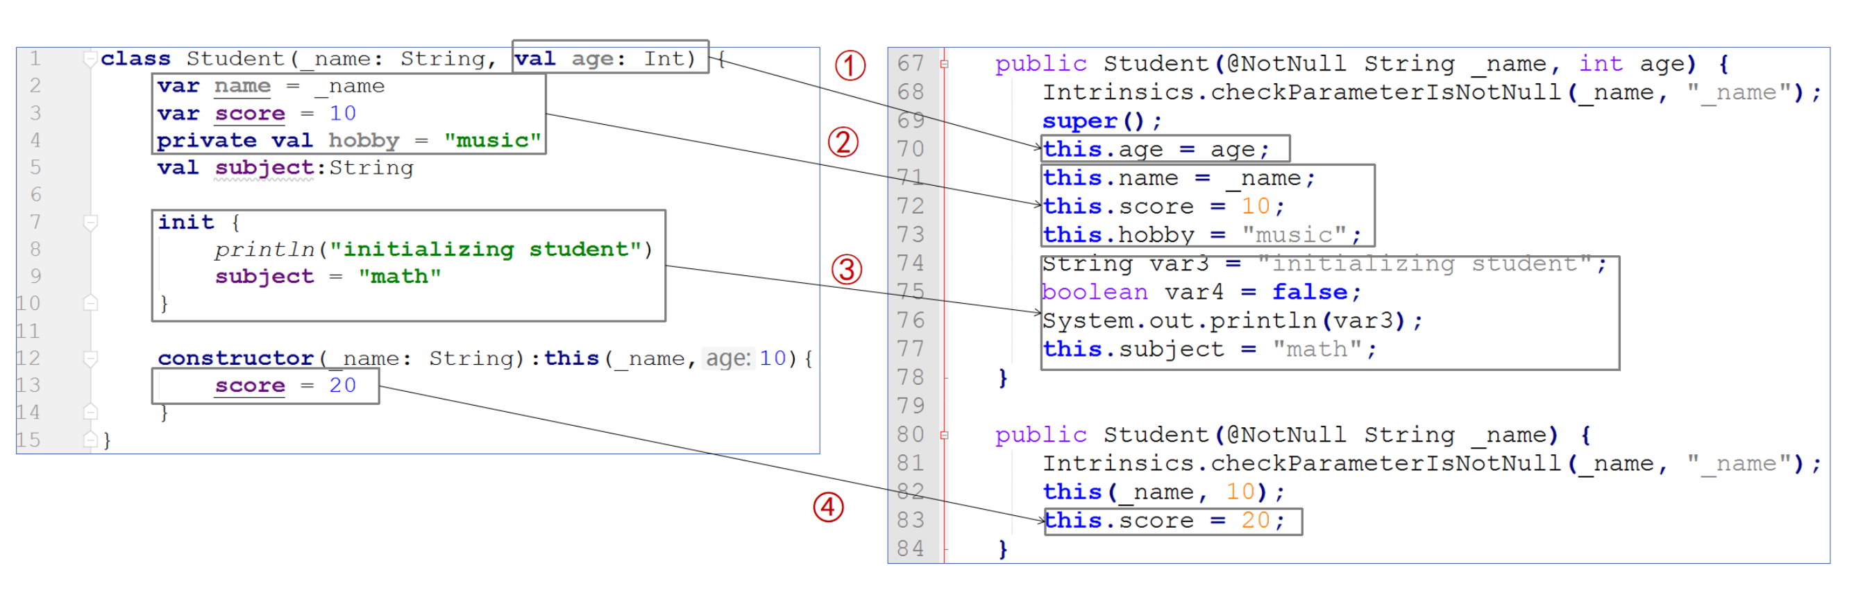The image size is (1856, 595).
Task: Click line number 68 in the Java gutter
Action: [x=911, y=93]
